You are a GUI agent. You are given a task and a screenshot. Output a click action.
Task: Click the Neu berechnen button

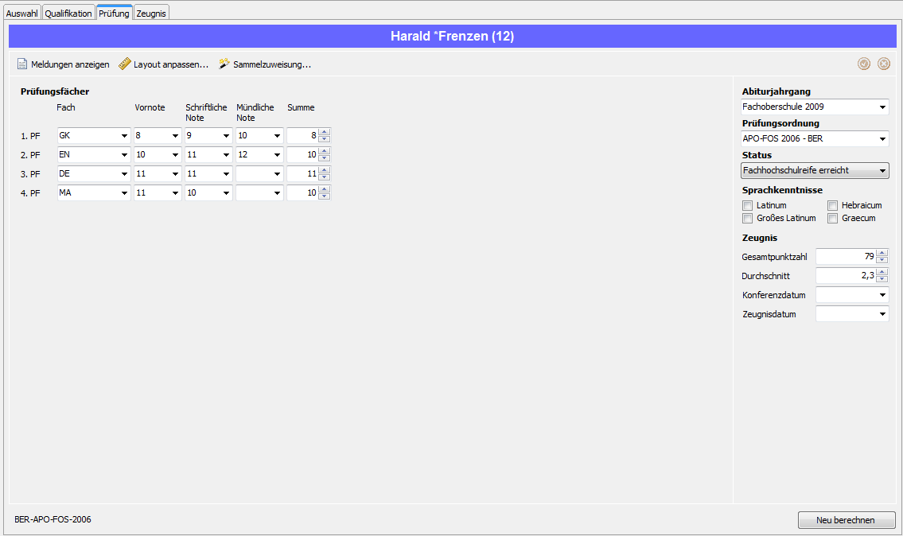[846, 520]
